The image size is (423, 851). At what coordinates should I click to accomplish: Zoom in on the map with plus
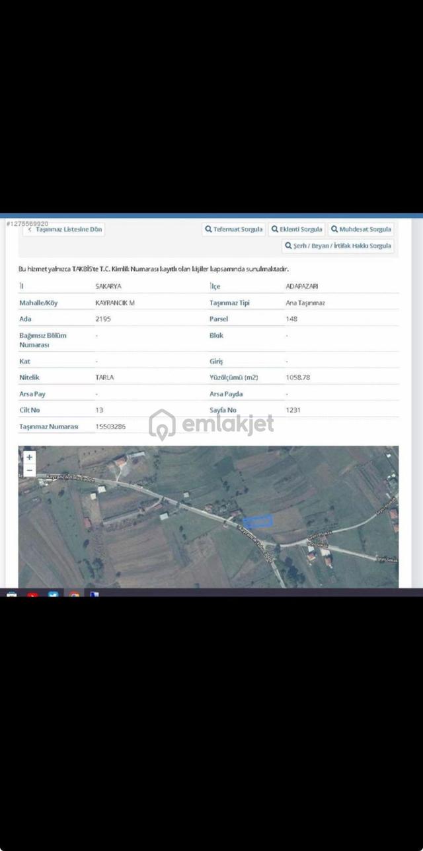[x=29, y=458]
